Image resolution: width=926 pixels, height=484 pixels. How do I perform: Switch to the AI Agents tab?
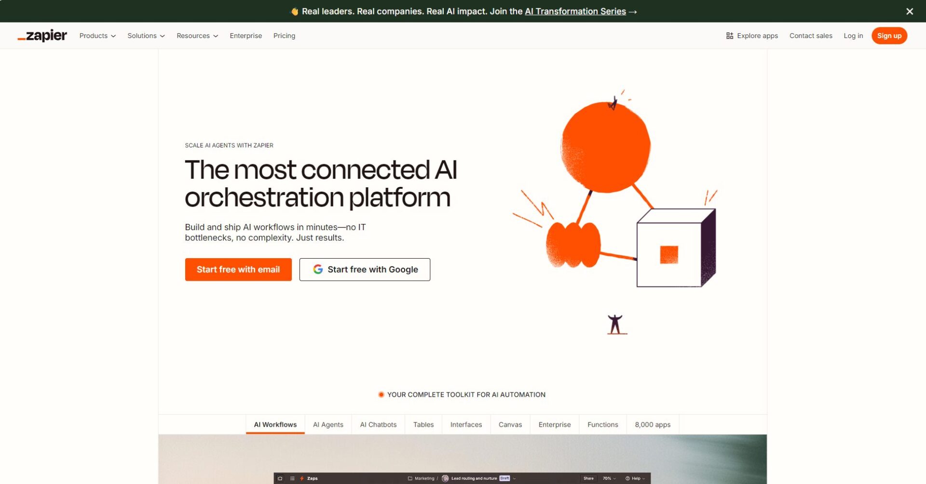point(328,424)
